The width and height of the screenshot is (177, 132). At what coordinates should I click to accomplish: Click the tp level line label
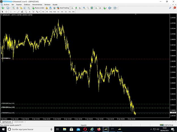(x=6, y=58)
